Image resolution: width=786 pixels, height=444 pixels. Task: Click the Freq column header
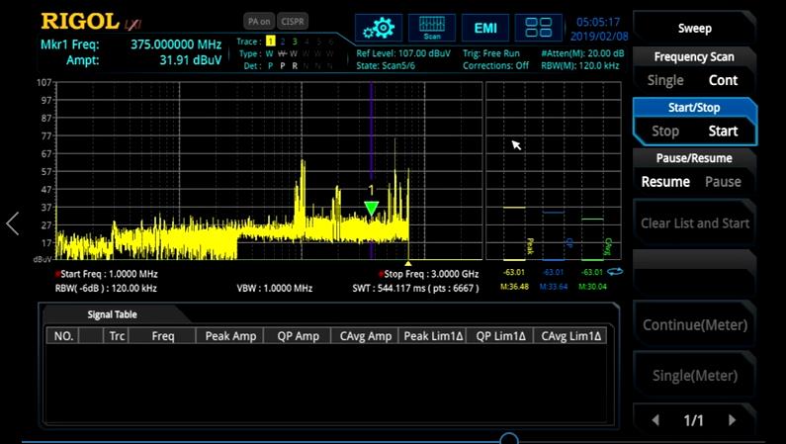pos(163,336)
